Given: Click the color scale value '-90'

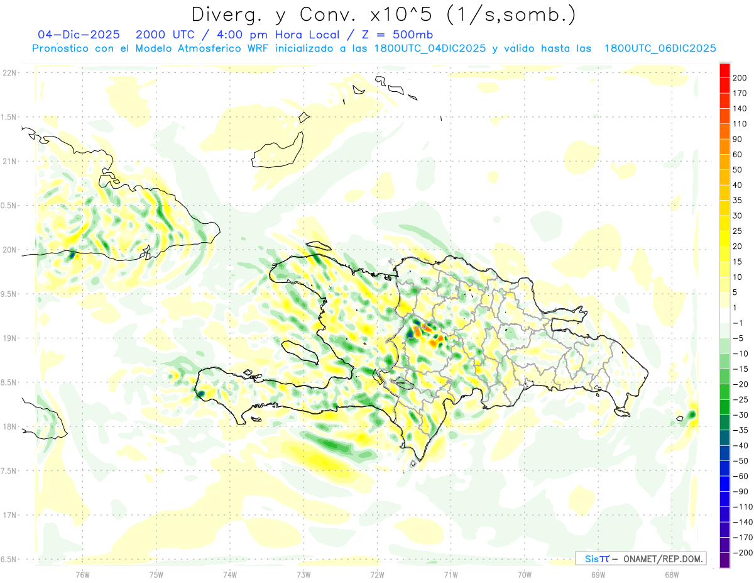Looking at the screenshot, I should tap(740, 491).
